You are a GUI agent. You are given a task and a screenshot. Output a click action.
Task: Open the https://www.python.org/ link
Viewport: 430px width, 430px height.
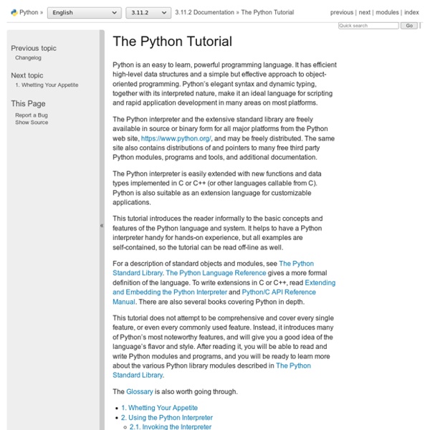[176, 138]
